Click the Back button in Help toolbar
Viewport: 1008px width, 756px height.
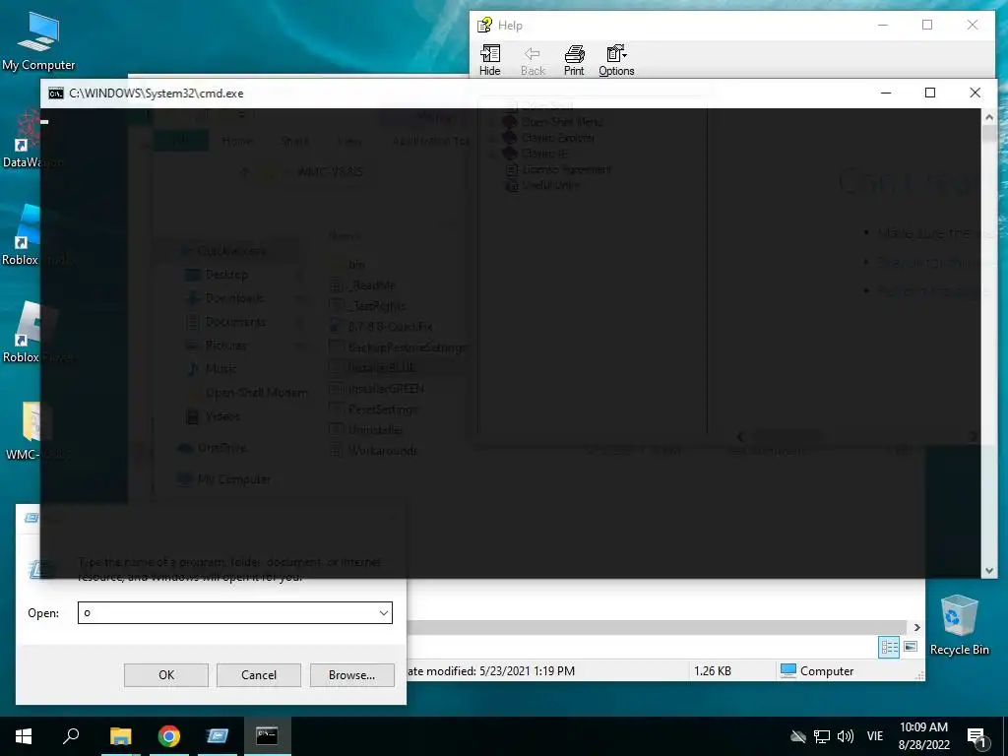pyautogui.click(x=533, y=61)
